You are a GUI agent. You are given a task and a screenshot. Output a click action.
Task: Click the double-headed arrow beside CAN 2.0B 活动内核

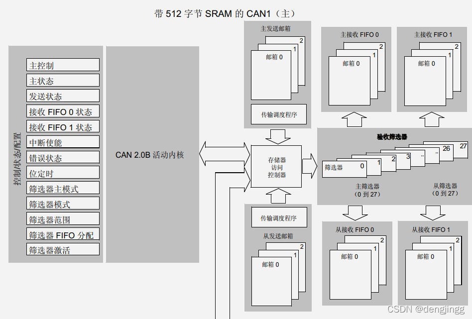click(225, 154)
